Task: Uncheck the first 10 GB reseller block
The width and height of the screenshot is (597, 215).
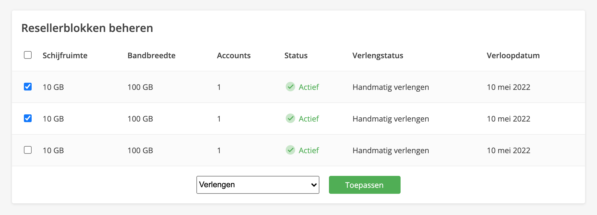Action: click(x=28, y=87)
